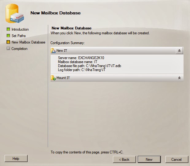Image resolution: width=190 pixels, height=166 pixels.
Task: Cancel the New Mailbox Database wizard
Action: pyautogui.click(x=177, y=160)
